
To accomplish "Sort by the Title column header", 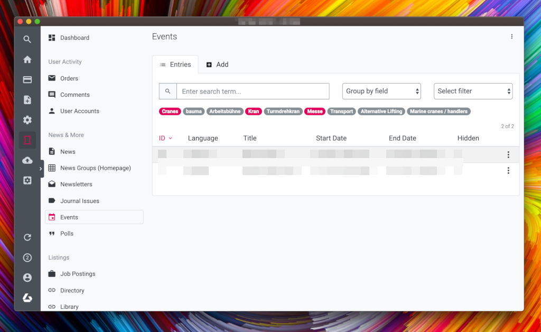I will pos(250,138).
